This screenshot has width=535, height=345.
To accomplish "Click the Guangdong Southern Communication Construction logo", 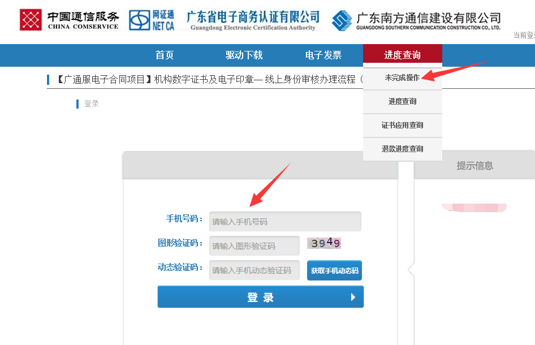I will (416, 21).
